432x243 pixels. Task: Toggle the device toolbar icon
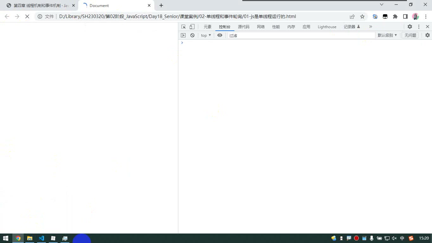[192, 27]
